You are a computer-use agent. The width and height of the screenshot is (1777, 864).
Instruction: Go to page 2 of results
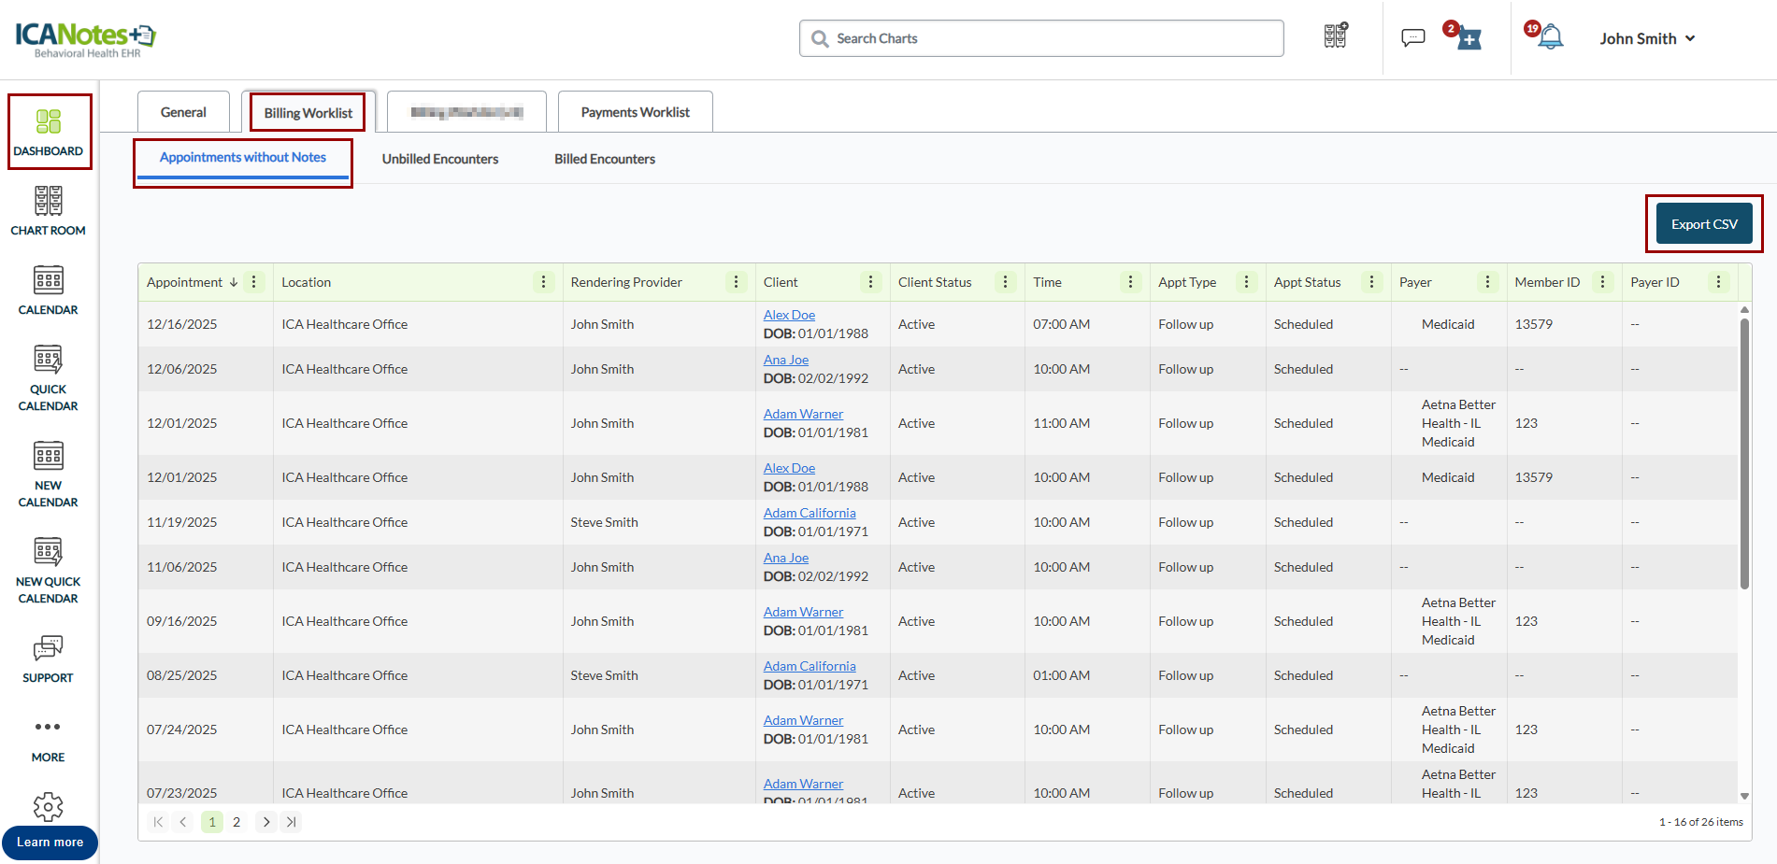pos(236,822)
